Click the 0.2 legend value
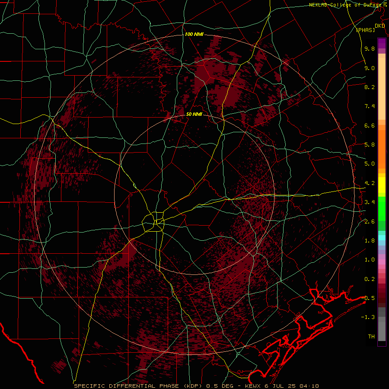 (370, 279)
